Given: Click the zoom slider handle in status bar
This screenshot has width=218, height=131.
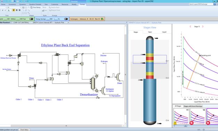Looking at the screenshot, I should [x=210, y=130].
